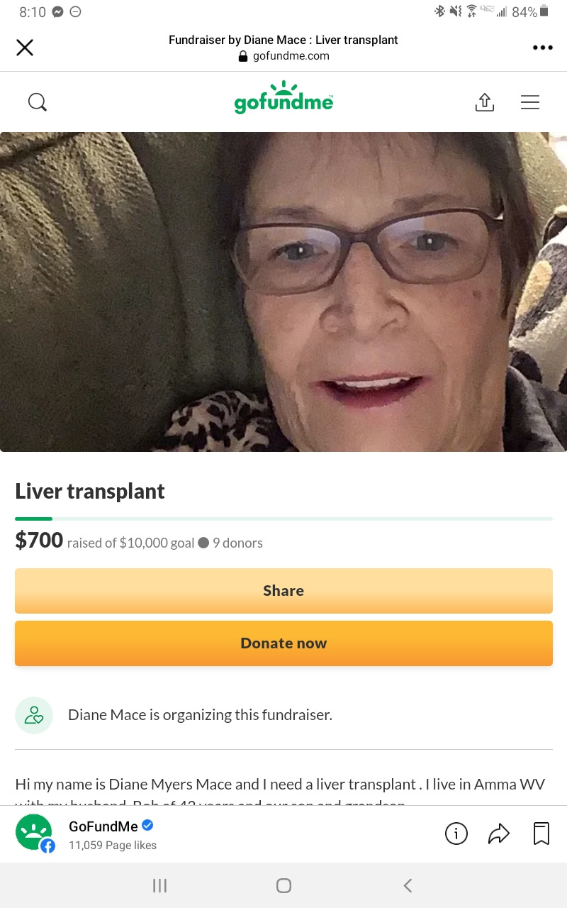Screen dimensions: 567x908
Task: Click the yellow Share button
Action: click(283, 591)
